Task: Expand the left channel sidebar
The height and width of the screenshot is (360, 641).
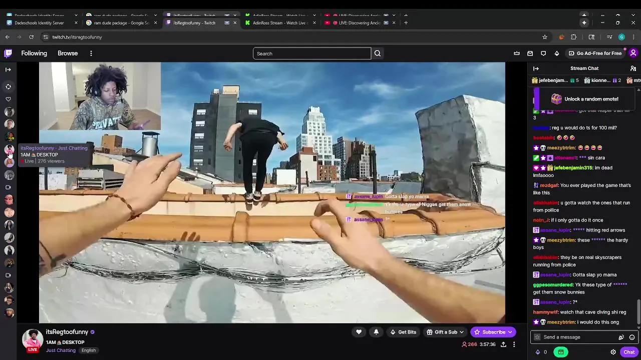Action: click(x=8, y=69)
